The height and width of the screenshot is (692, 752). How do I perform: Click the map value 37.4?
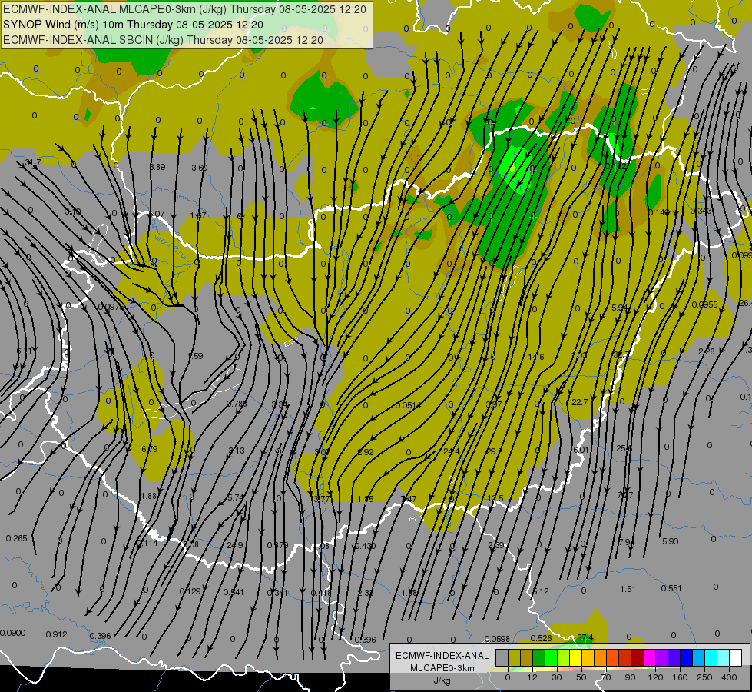585,637
